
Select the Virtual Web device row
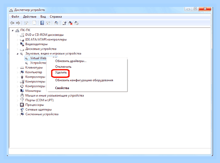click(41, 58)
